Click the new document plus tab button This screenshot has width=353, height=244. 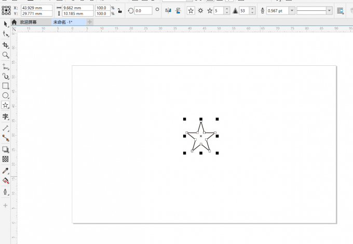point(90,22)
